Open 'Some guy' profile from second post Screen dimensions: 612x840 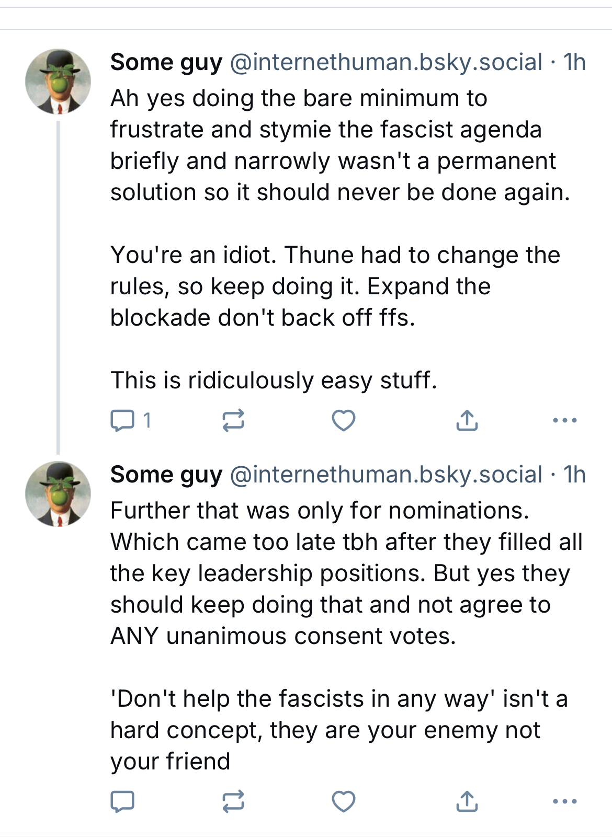click(x=166, y=475)
